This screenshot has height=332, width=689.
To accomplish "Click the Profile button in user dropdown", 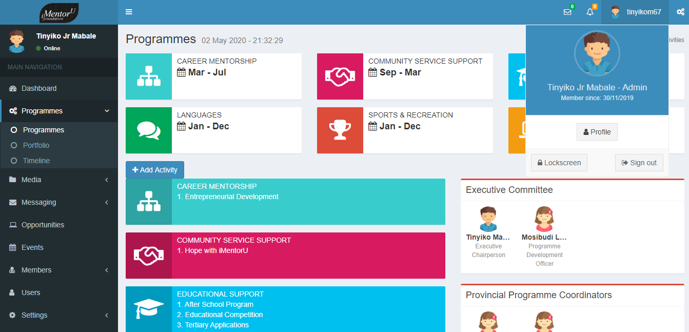I will coord(597,132).
